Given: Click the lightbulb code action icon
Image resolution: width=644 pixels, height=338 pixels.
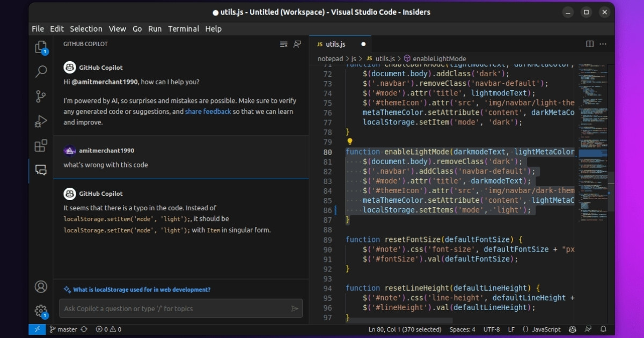Looking at the screenshot, I should (x=349, y=142).
